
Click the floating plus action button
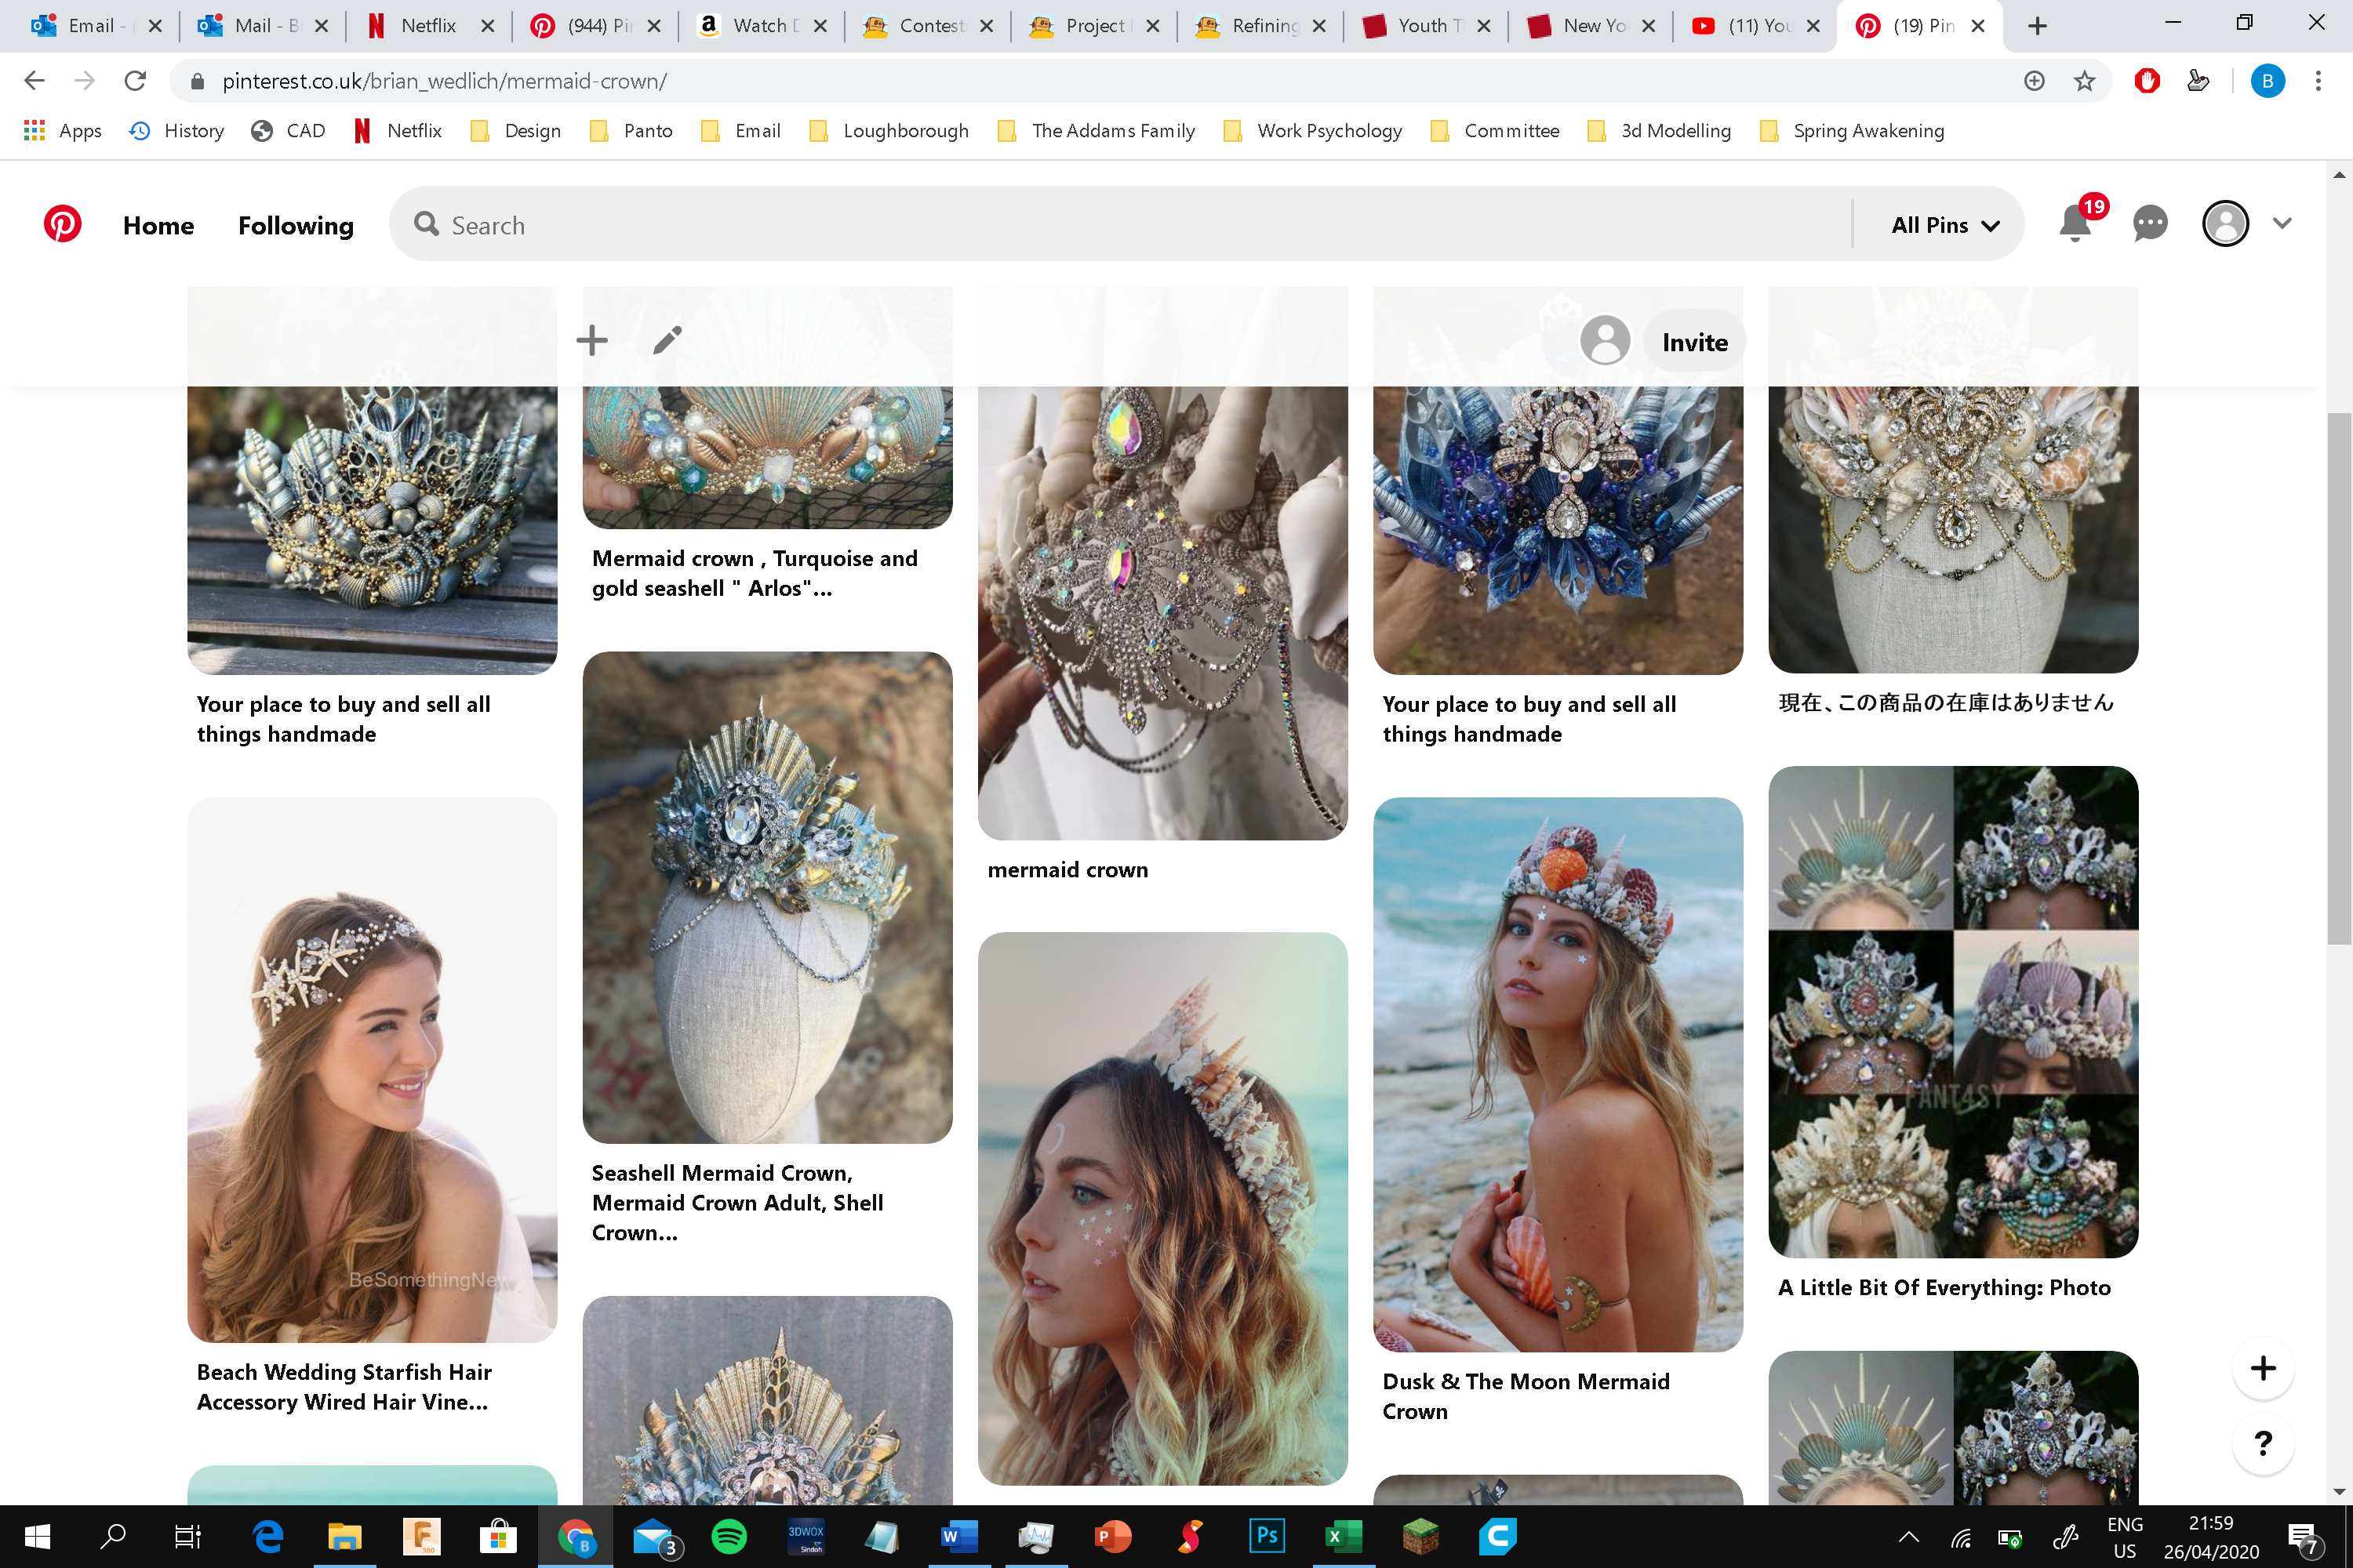pyautogui.click(x=2263, y=1369)
